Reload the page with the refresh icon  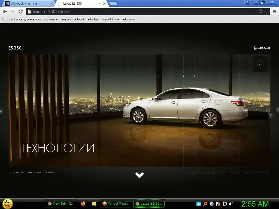(x=21, y=11)
